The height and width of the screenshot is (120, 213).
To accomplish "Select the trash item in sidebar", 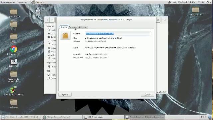I will pos(52,59).
